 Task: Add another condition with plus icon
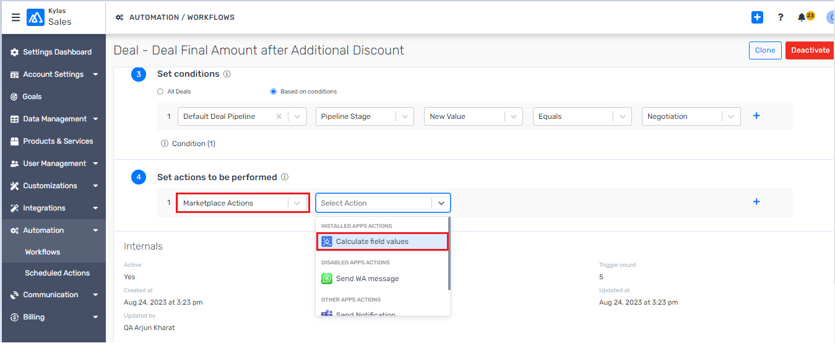[x=756, y=116]
